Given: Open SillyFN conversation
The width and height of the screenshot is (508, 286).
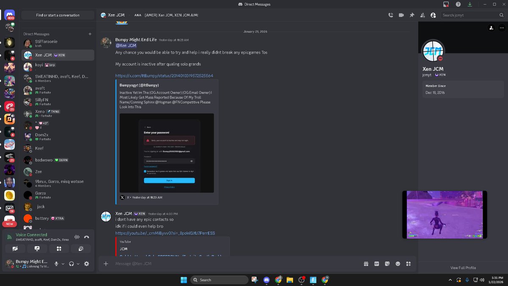Looking at the screenshot, I should (58, 102).
